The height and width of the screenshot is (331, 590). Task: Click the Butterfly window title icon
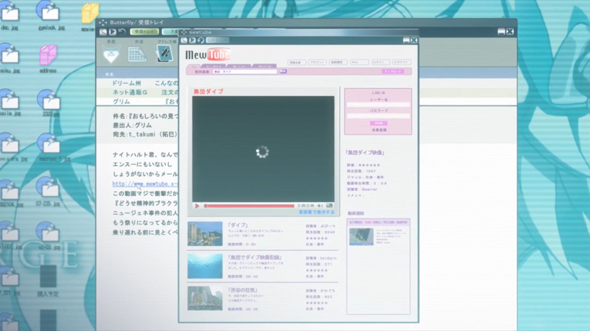tap(103, 22)
